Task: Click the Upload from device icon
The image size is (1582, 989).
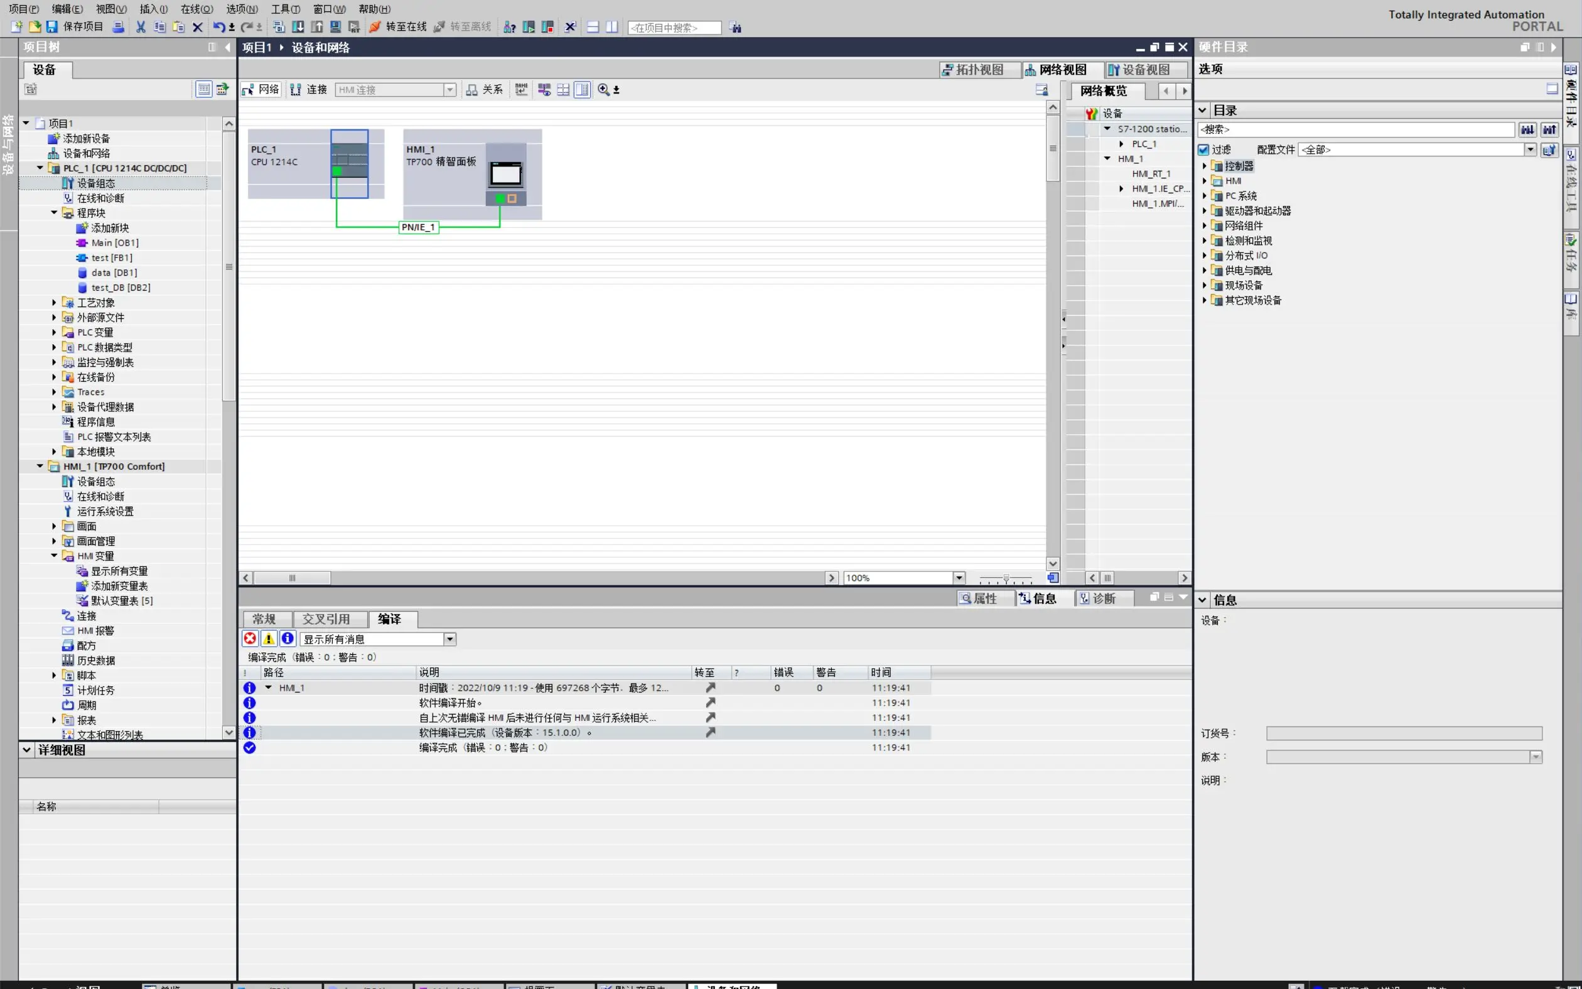Action: pos(316,27)
